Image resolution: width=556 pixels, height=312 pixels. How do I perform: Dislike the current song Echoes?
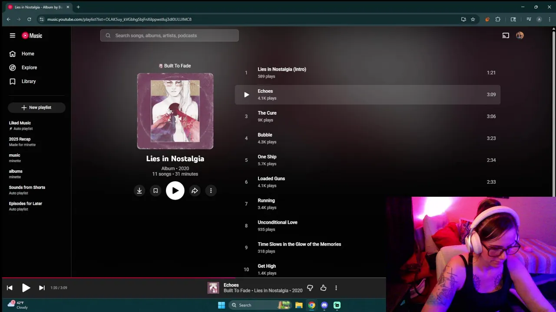click(310, 288)
